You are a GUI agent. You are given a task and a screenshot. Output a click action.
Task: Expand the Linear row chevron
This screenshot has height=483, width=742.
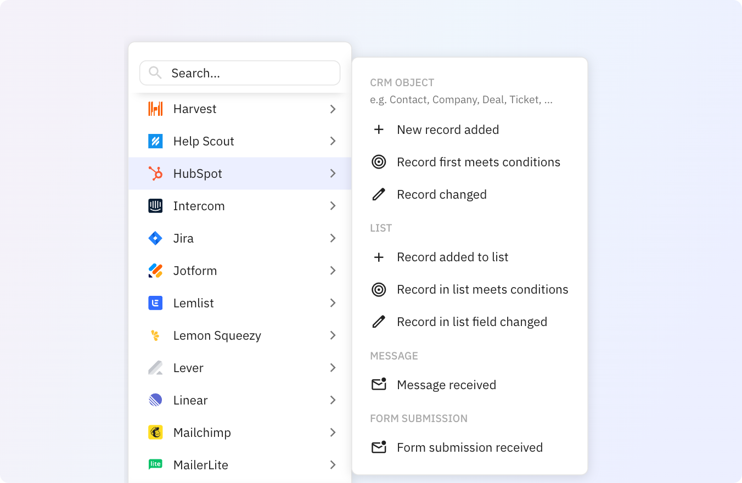(333, 400)
